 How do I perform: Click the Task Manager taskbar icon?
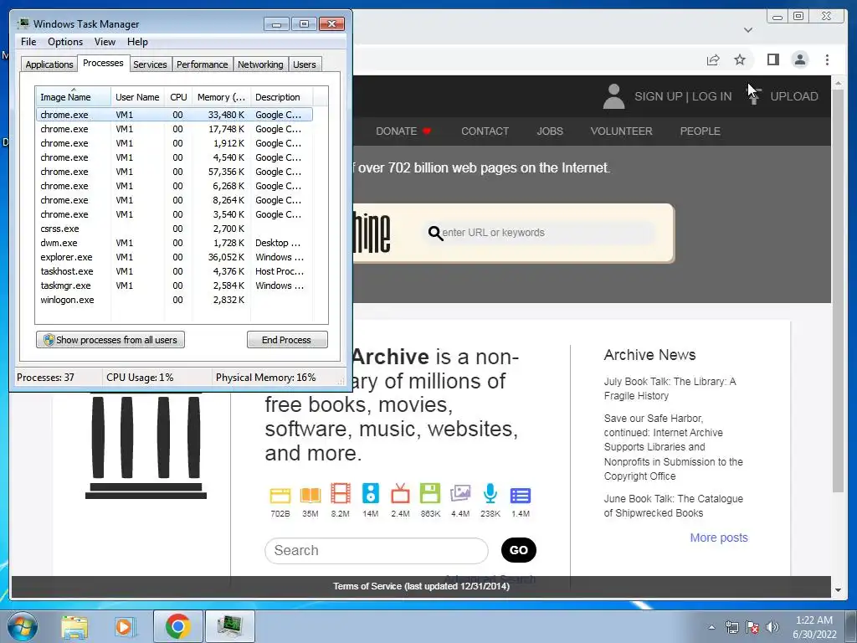pos(230,626)
